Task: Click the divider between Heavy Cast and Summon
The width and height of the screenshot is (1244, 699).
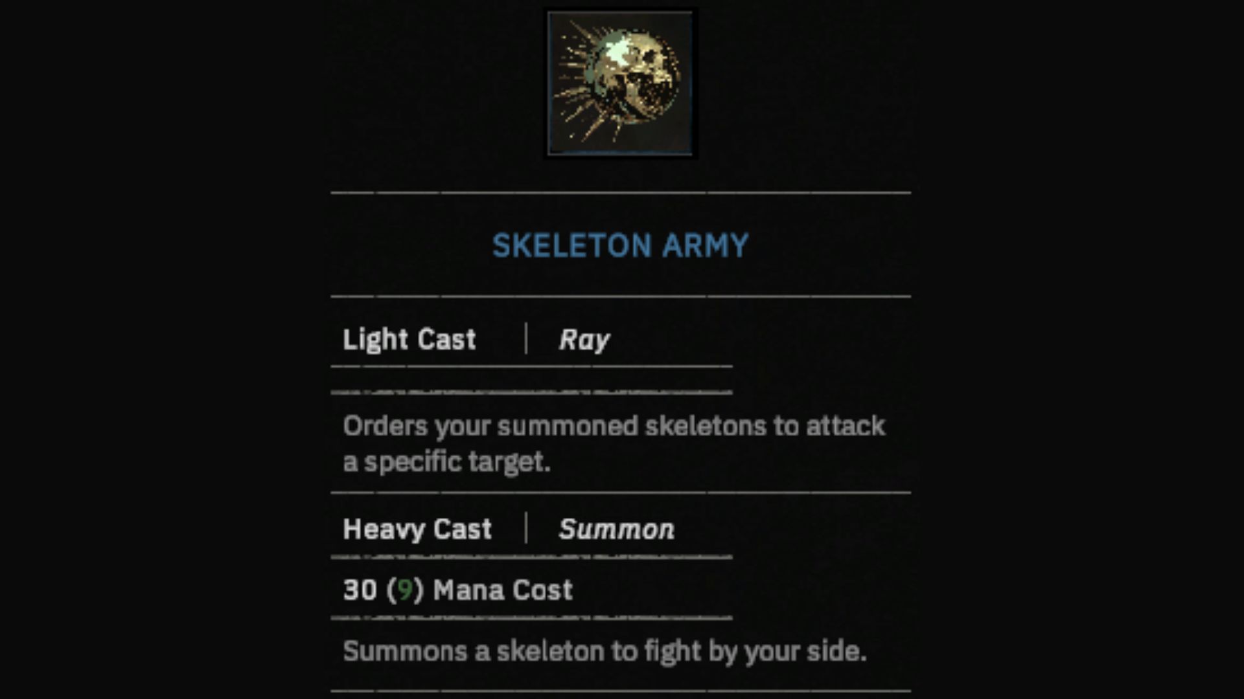Action: tap(526, 529)
